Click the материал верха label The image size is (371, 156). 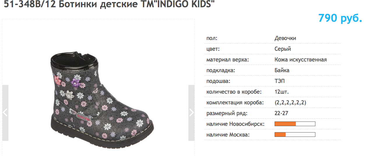228,60
